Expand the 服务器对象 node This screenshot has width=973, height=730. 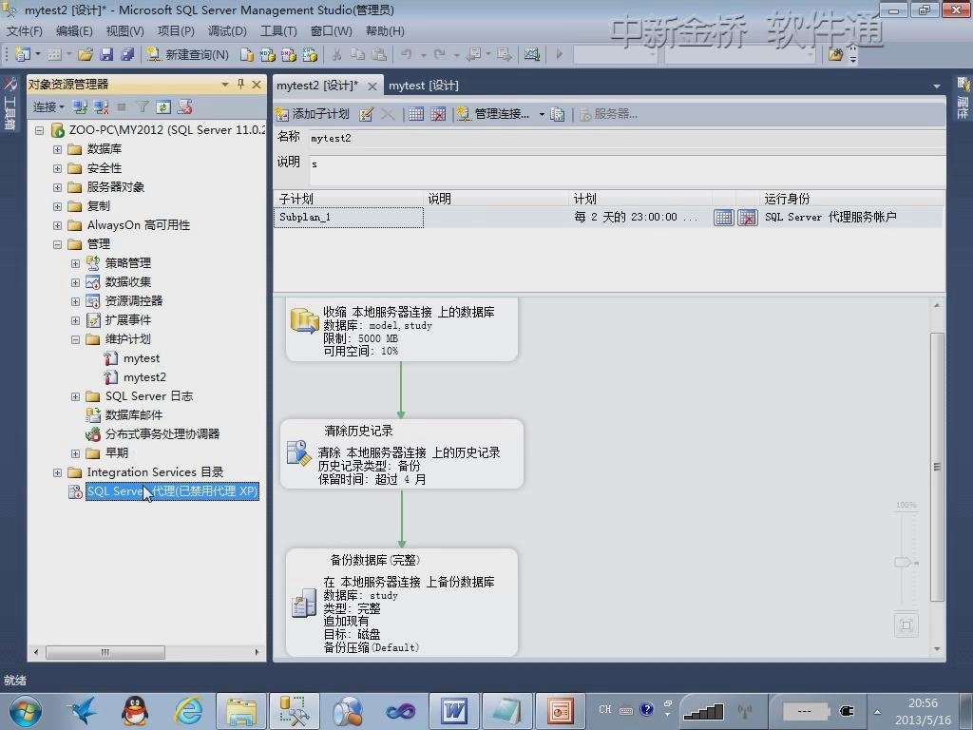(x=57, y=187)
